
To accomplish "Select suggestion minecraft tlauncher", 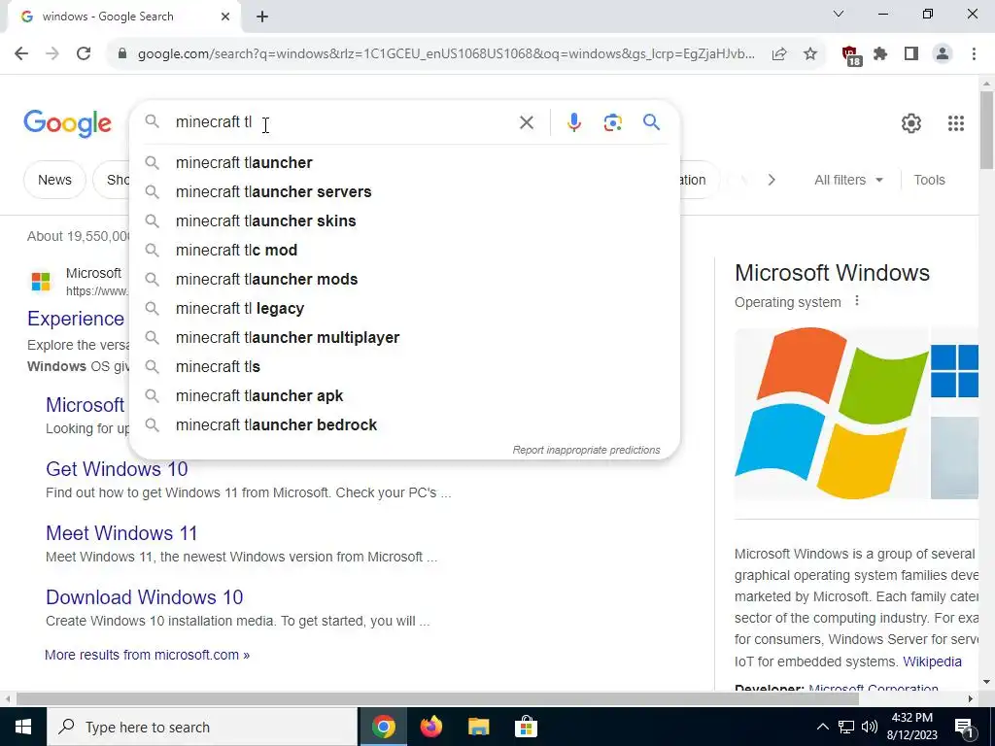I will [404, 162].
